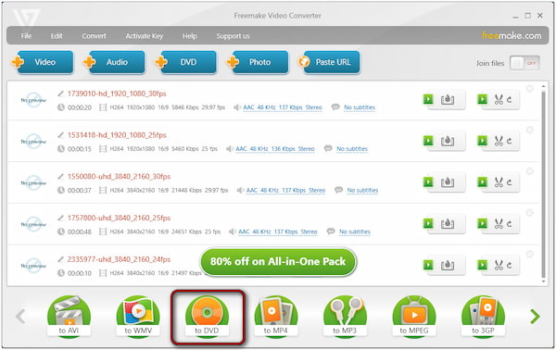
Task: Open audio track options for 1757800-uhd_3840_2160_25fps
Action: coord(278,231)
